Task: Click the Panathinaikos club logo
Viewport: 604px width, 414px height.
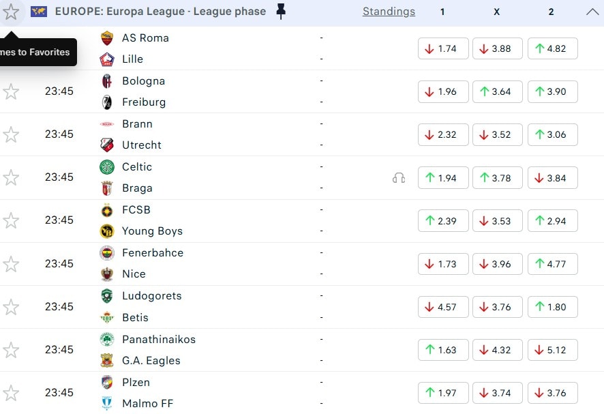Action: coord(107,340)
